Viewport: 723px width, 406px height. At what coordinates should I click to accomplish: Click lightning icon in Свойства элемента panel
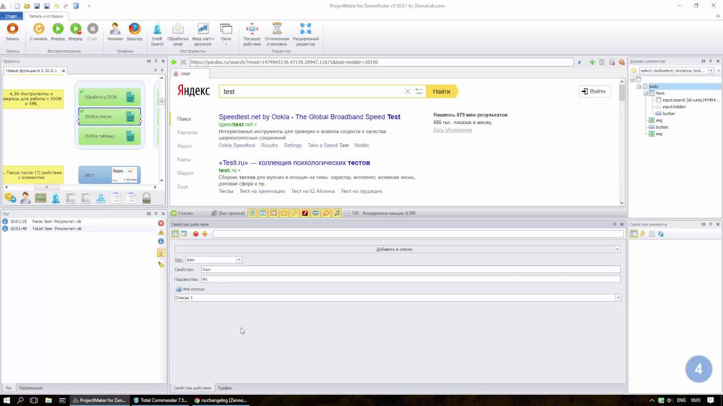click(643, 233)
